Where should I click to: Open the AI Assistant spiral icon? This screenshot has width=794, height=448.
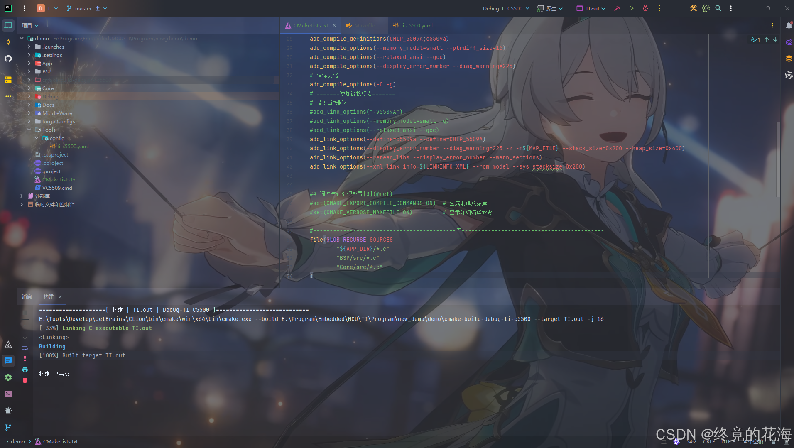pos(789,42)
